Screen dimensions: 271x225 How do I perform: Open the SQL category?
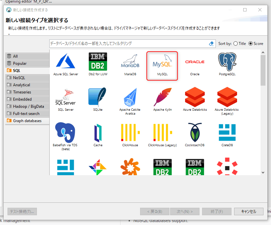click(x=27, y=71)
